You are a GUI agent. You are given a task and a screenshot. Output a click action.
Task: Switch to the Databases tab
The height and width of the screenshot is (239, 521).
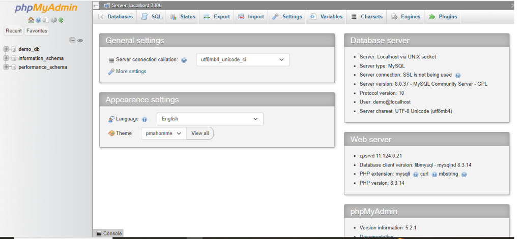115,17
